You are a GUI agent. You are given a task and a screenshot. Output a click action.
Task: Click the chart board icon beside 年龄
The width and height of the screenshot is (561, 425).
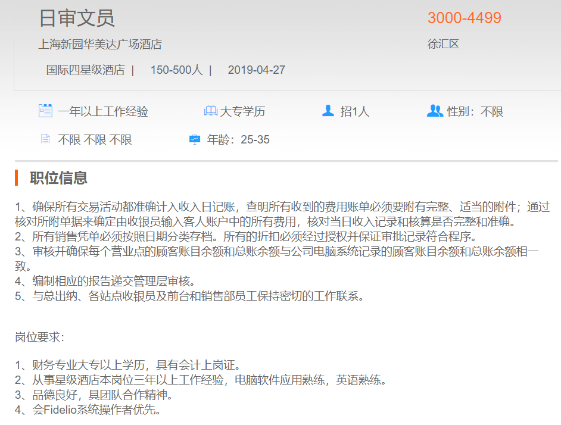pos(195,139)
